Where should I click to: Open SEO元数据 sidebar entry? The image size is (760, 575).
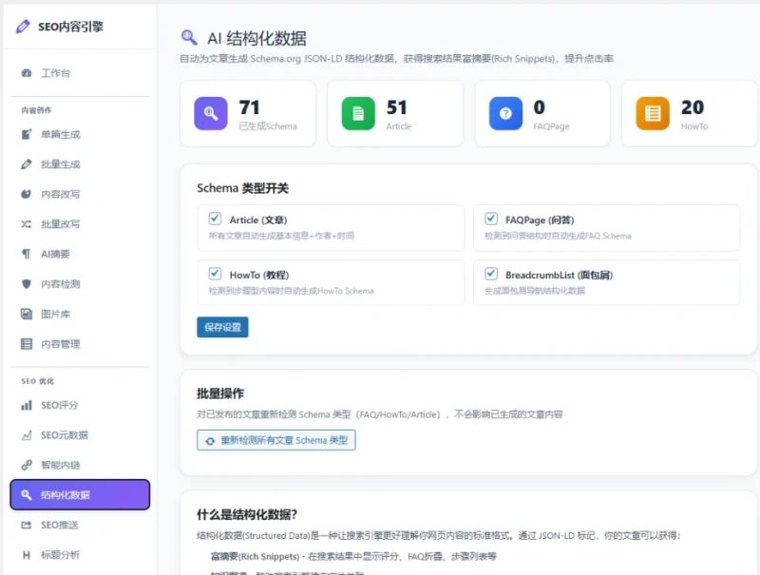point(80,435)
